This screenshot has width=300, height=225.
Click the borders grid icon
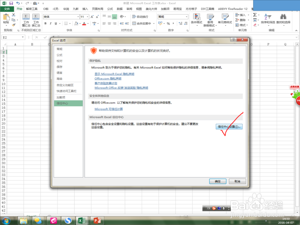(66, 23)
